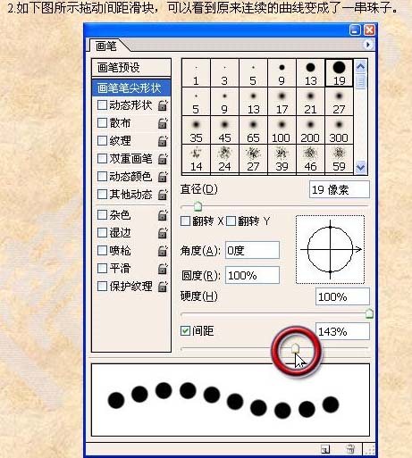Toggle lock icon for 喷枪

click(x=163, y=251)
